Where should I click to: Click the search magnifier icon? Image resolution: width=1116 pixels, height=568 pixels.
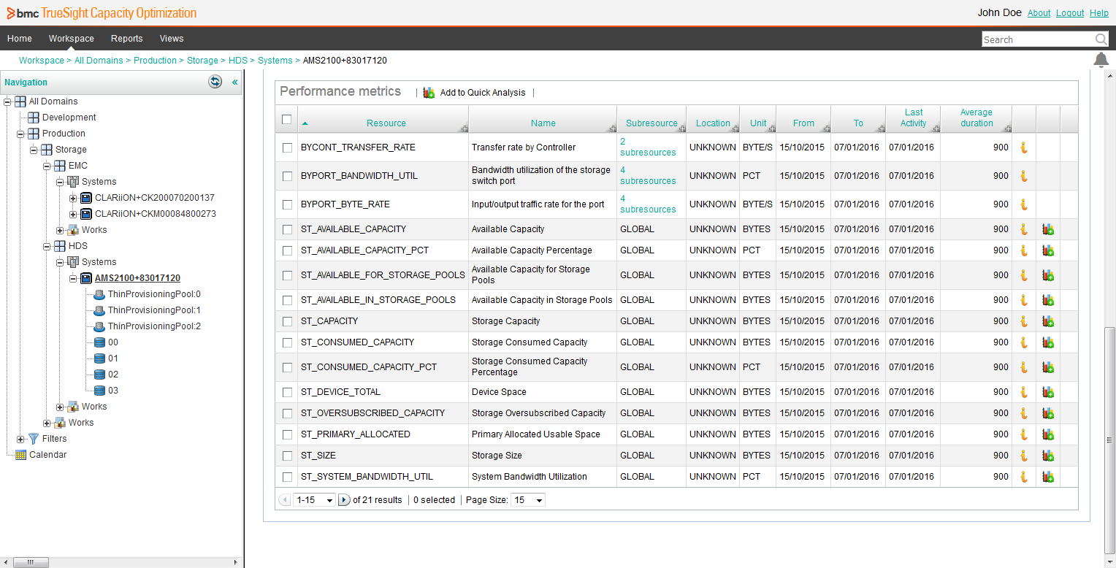1101,39
